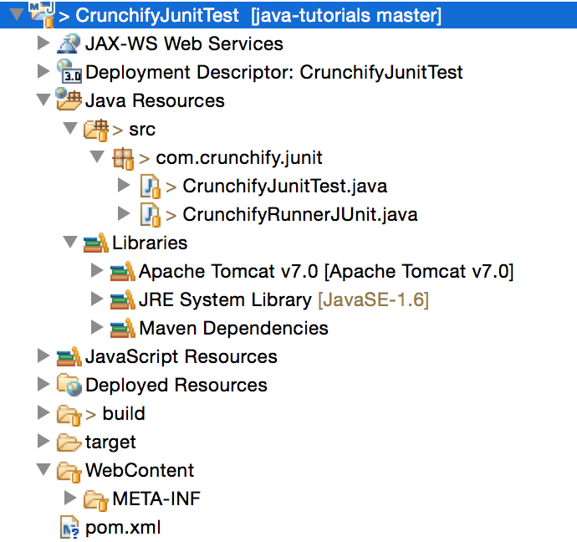
Task: Click the com.crunchify.junit package icon
Action: 123,157
